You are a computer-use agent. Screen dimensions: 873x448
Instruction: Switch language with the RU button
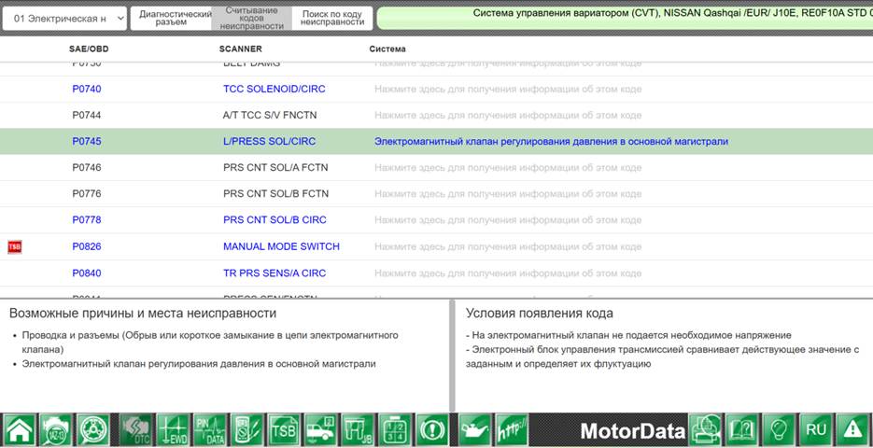pyautogui.click(x=816, y=429)
